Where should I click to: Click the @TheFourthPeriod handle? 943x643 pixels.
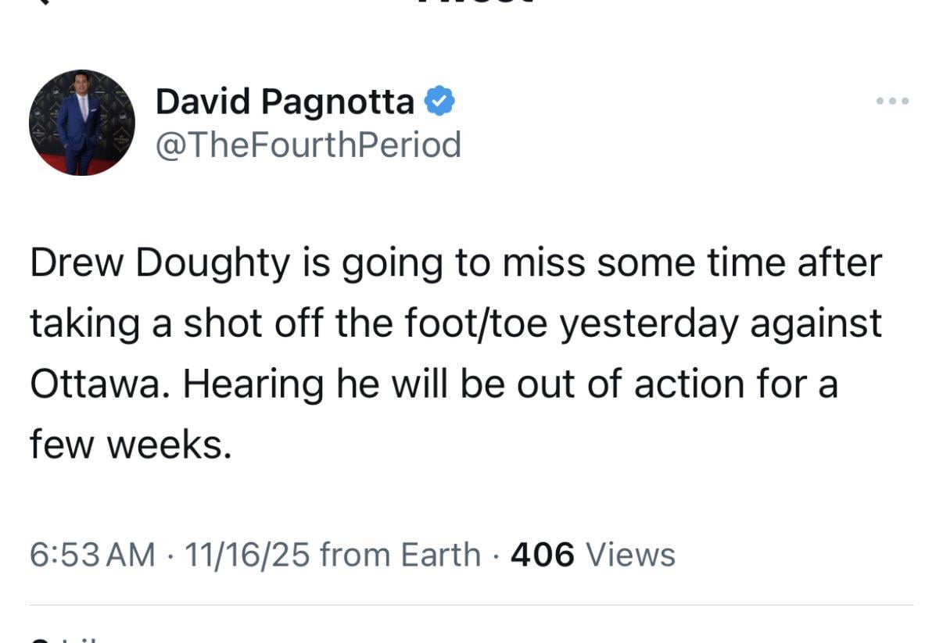tap(309, 145)
